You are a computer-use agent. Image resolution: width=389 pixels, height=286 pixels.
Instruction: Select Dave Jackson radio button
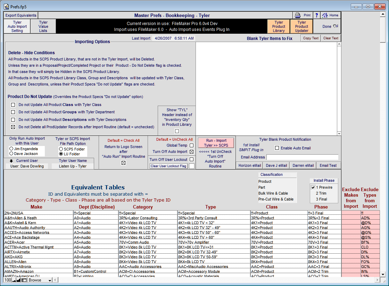pyautogui.click(x=11, y=154)
